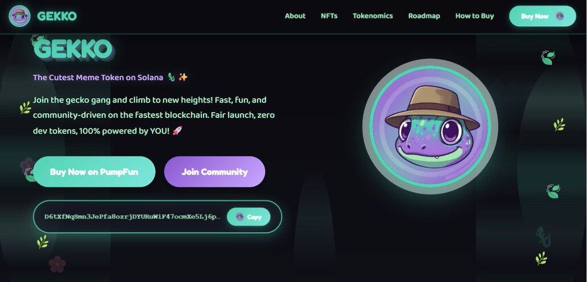
Task: Click the GEKKO brand name in header
Action: click(x=57, y=16)
